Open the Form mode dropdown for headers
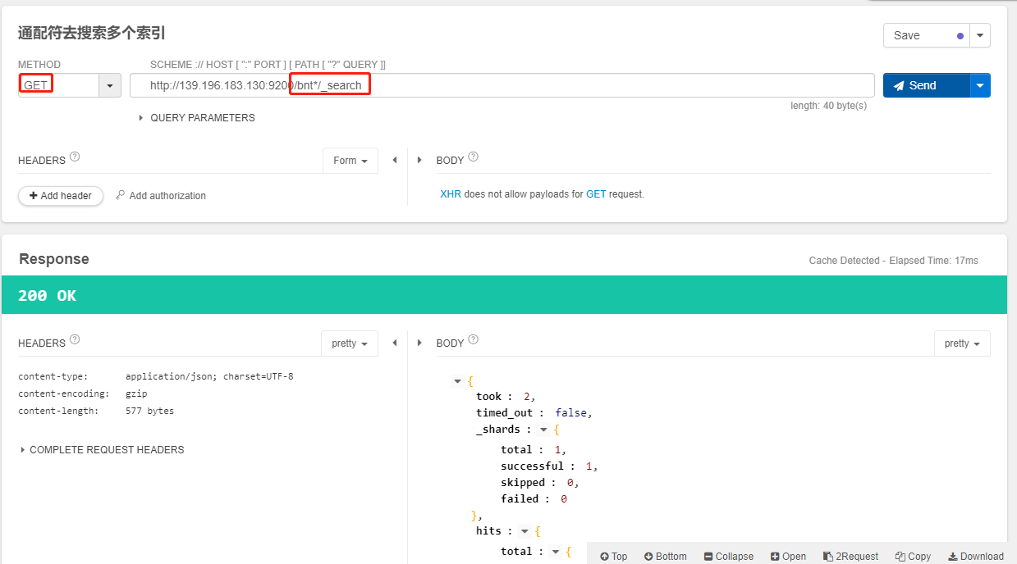Image resolution: width=1017 pixels, height=564 pixels. point(350,161)
